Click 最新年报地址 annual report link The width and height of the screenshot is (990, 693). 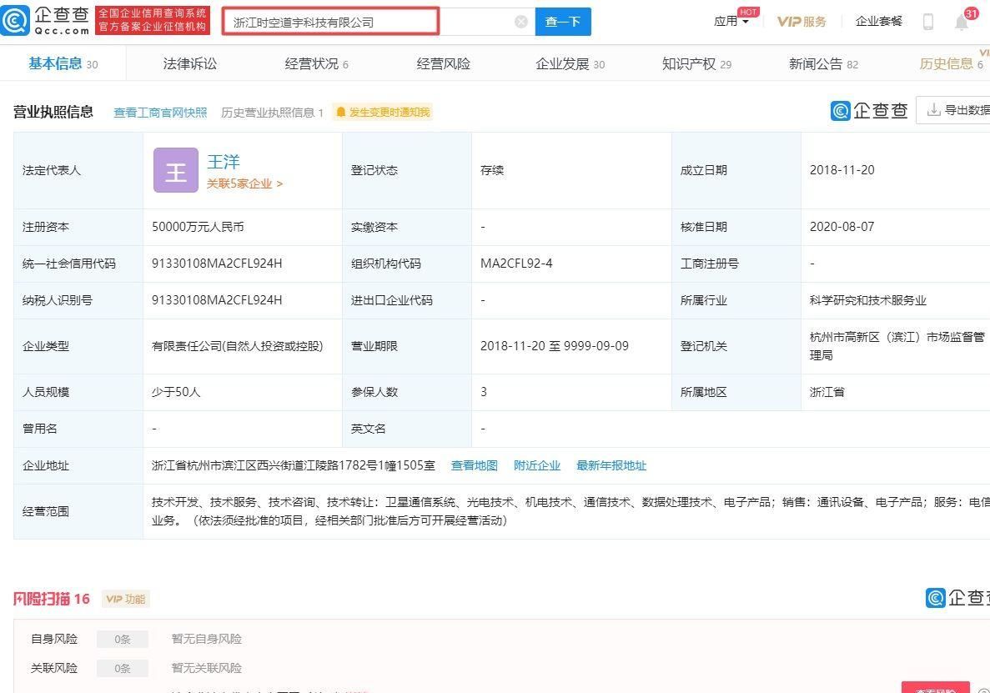tap(611, 465)
